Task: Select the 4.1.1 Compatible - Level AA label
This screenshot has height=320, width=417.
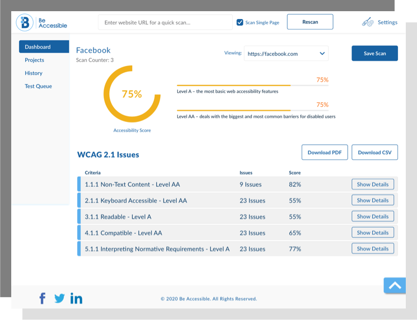Action: (123, 233)
